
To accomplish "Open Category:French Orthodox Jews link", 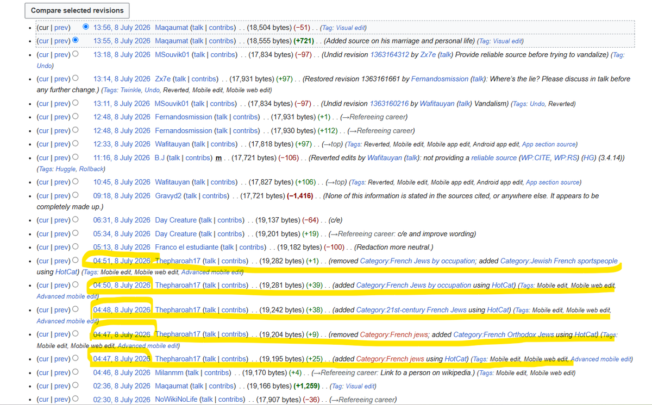I will (x=504, y=334).
